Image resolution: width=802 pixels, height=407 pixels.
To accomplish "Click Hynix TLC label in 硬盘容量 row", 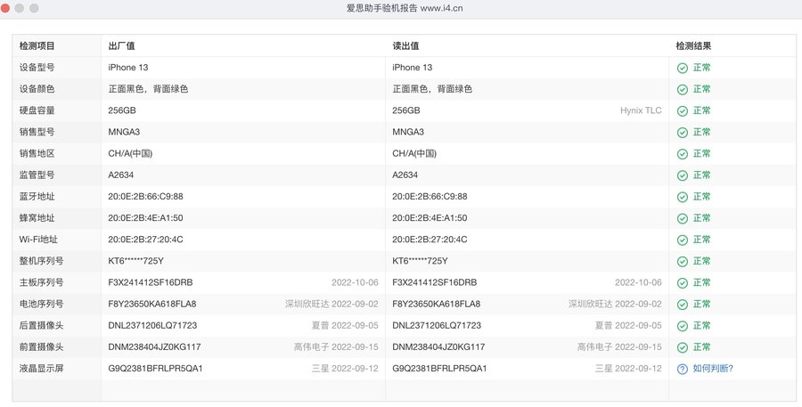I will pyautogui.click(x=641, y=110).
